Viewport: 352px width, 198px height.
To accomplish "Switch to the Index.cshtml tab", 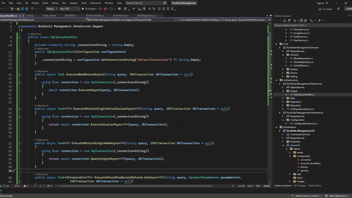I will point(49,16).
